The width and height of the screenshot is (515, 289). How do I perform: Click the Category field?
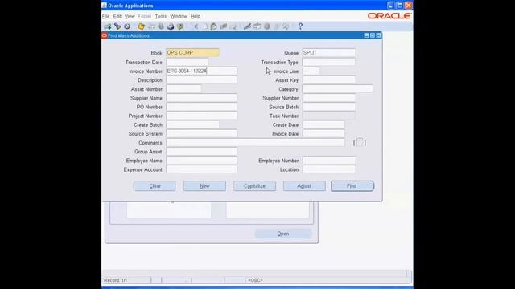coord(338,89)
